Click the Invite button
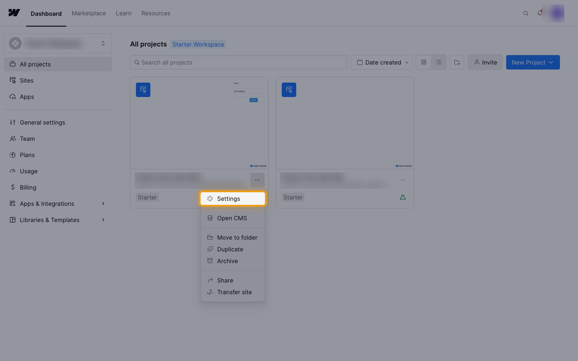 [x=485, y=62]
